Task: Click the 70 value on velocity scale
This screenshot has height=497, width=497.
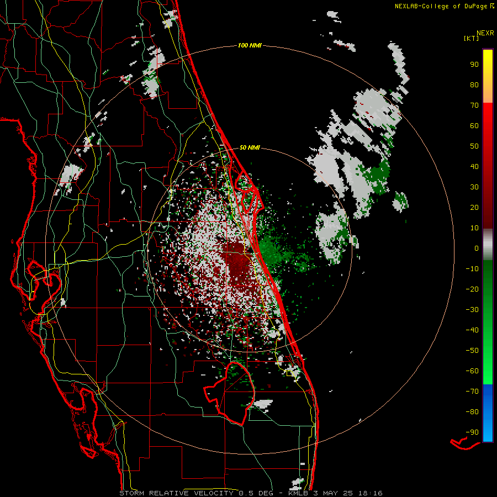Action: click(474, 105)
